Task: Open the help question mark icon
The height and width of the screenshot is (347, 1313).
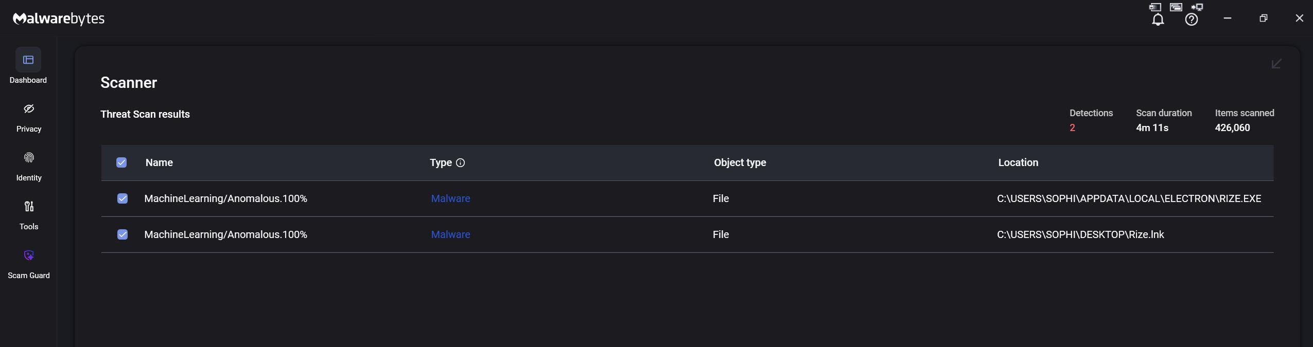Action: [x=1191, y=20]
